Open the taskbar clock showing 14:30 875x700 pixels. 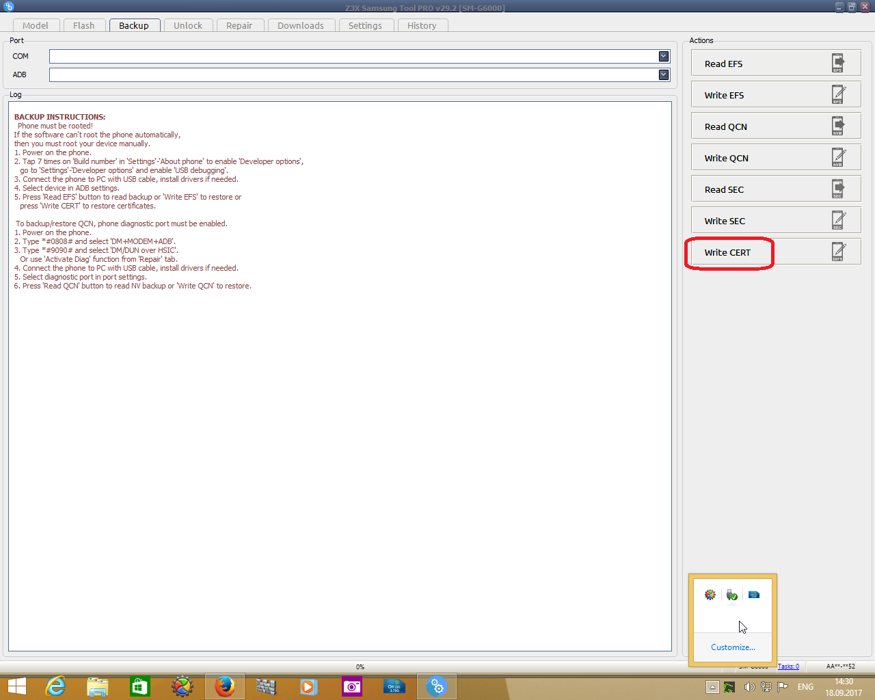[x=844, y=687]
